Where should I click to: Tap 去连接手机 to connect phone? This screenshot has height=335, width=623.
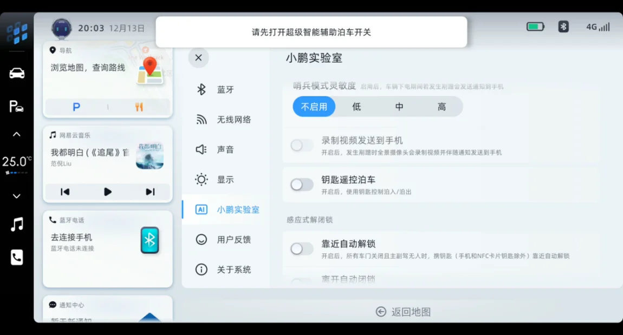click(x=71, y=238)
